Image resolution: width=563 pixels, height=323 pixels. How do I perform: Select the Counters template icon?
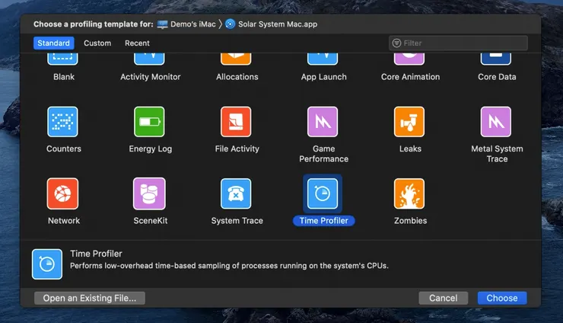tap(62, 122)
